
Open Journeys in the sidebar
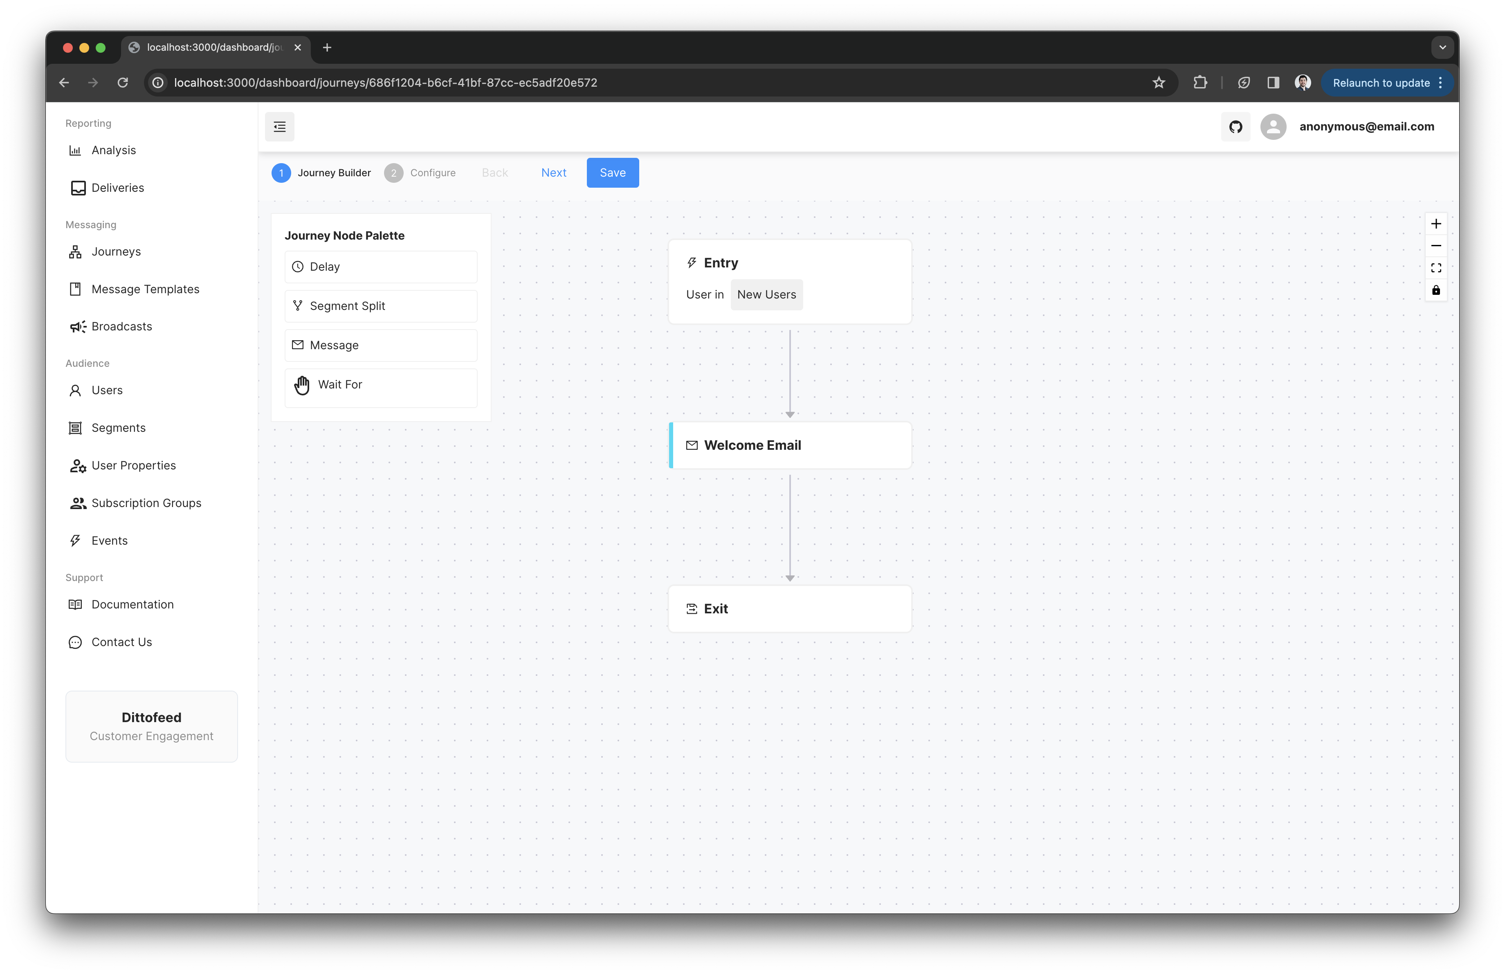click(116, 251)
